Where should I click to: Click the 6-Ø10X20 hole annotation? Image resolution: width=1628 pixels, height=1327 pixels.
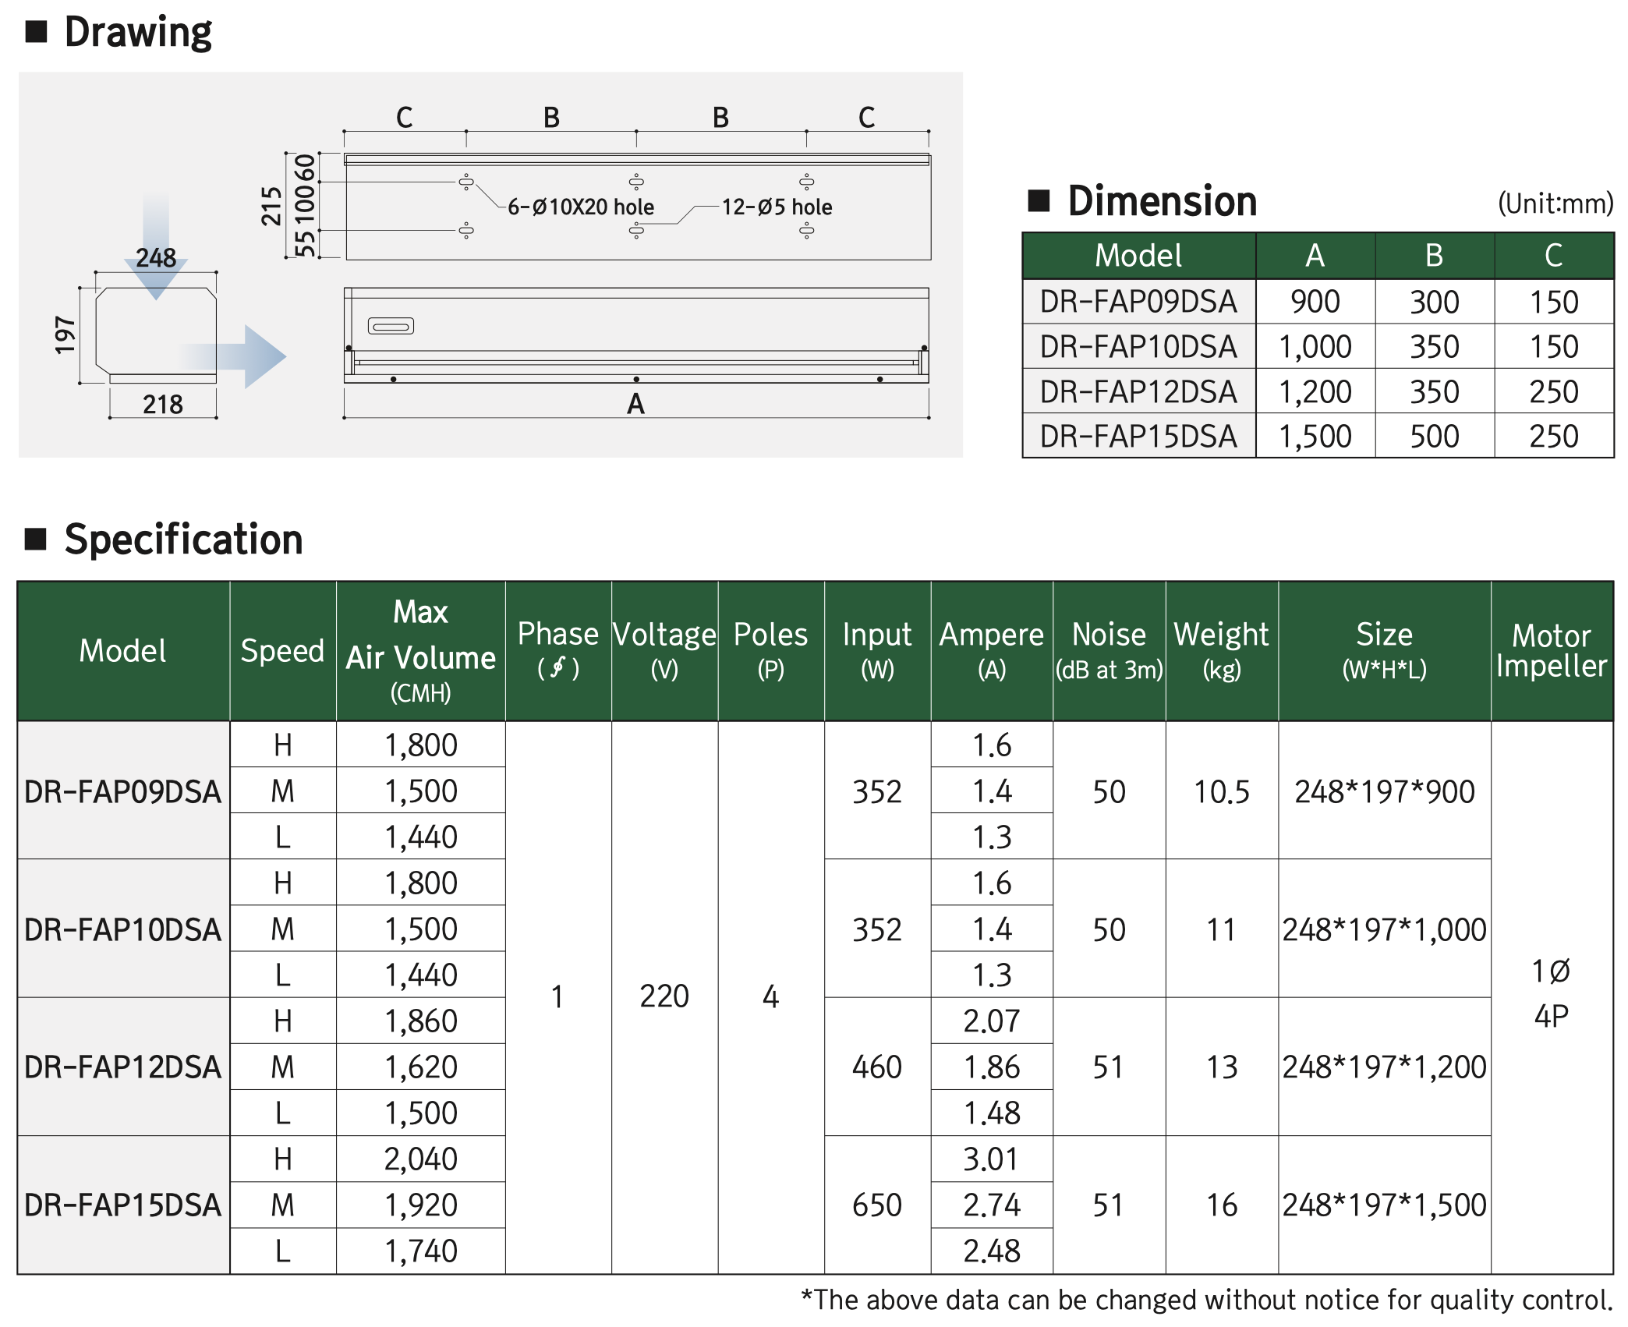(x=581, y=207)
